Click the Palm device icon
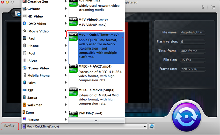This screenshot has height=135, width=220. pos(25,82)
